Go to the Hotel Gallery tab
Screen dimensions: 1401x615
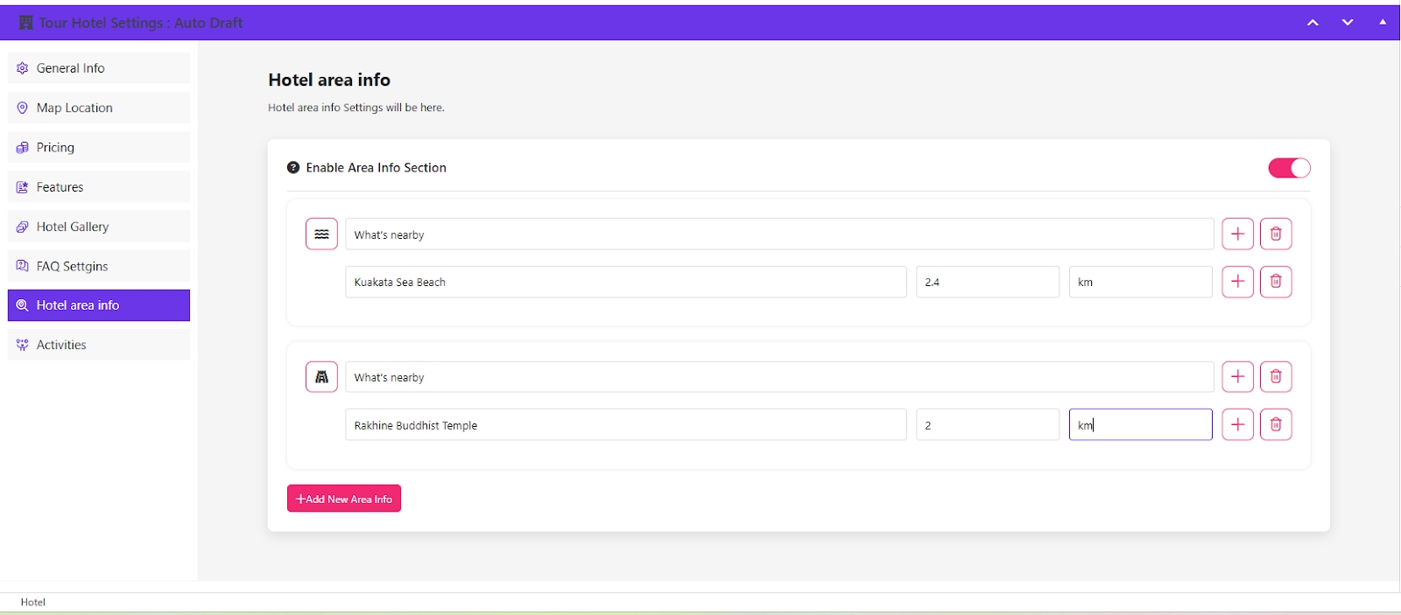[98, 227]
